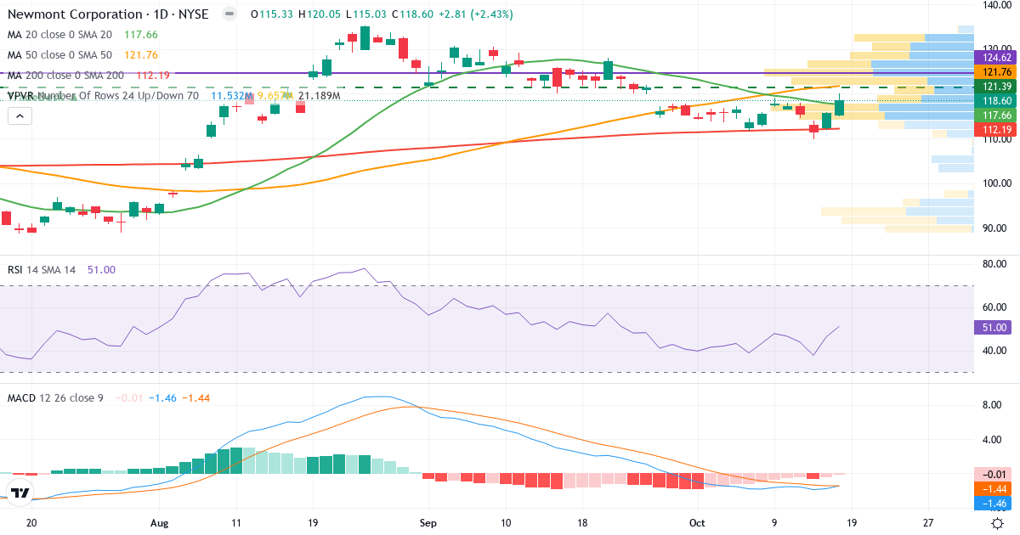Select the MA 200 close SMA 200 legend

pos(65,76)
